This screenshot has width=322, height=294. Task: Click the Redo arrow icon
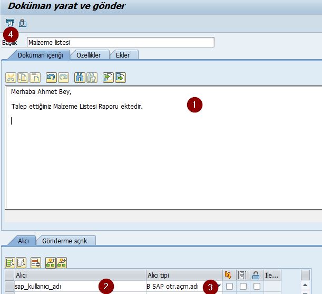point(63,78)
